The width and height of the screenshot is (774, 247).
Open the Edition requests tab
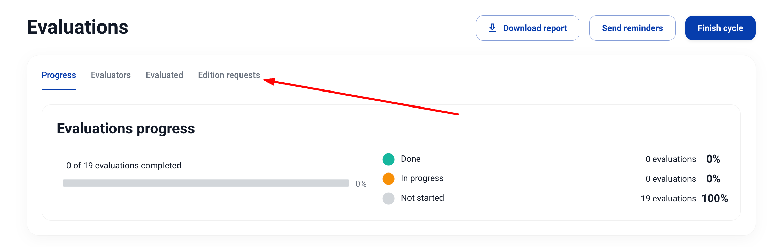click(x=229, y=75)
